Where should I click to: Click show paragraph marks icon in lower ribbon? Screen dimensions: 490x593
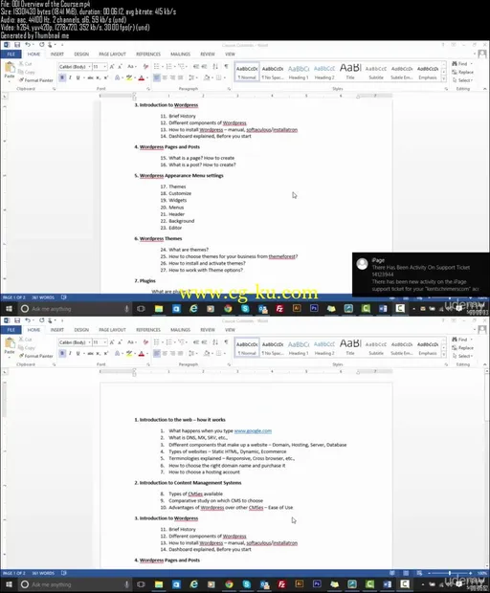[x=226, y=342]
